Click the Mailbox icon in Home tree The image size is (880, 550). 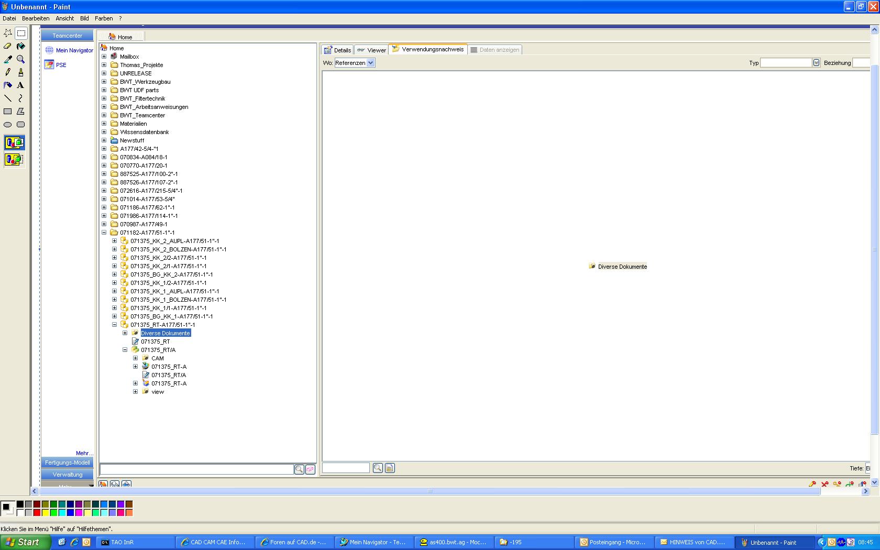[x=114, y=57]
